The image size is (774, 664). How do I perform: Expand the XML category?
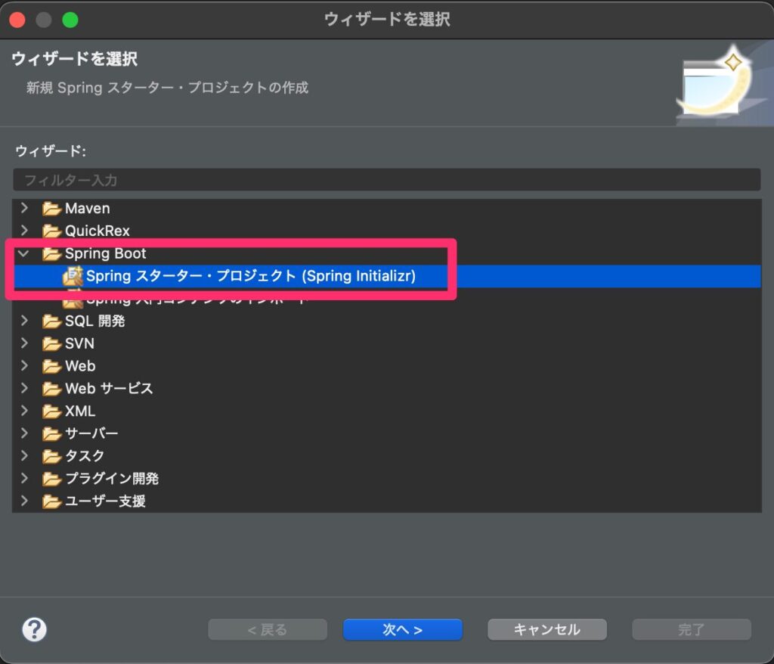[x=24, y=411]
